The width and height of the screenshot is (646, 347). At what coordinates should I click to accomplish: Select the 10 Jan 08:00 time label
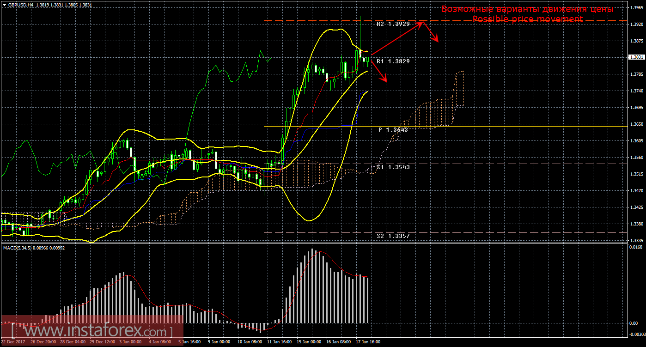[x=250, y=342]
